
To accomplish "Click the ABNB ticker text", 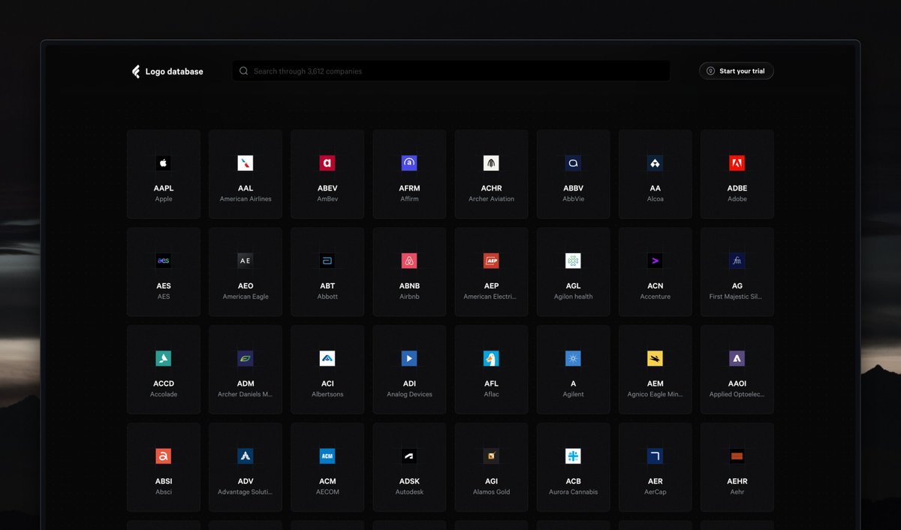I will pos(409,286).
